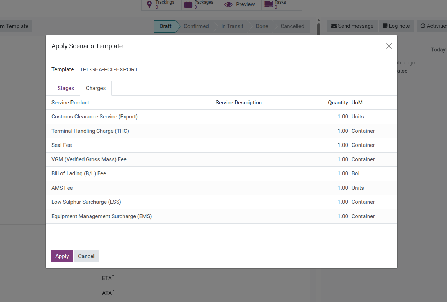
Task: Switch to the Stages tab
Action: [x=66, y=88]
